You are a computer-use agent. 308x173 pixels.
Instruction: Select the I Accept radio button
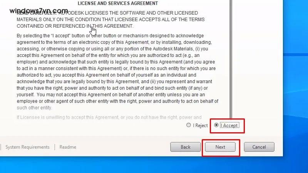[216, 125]
